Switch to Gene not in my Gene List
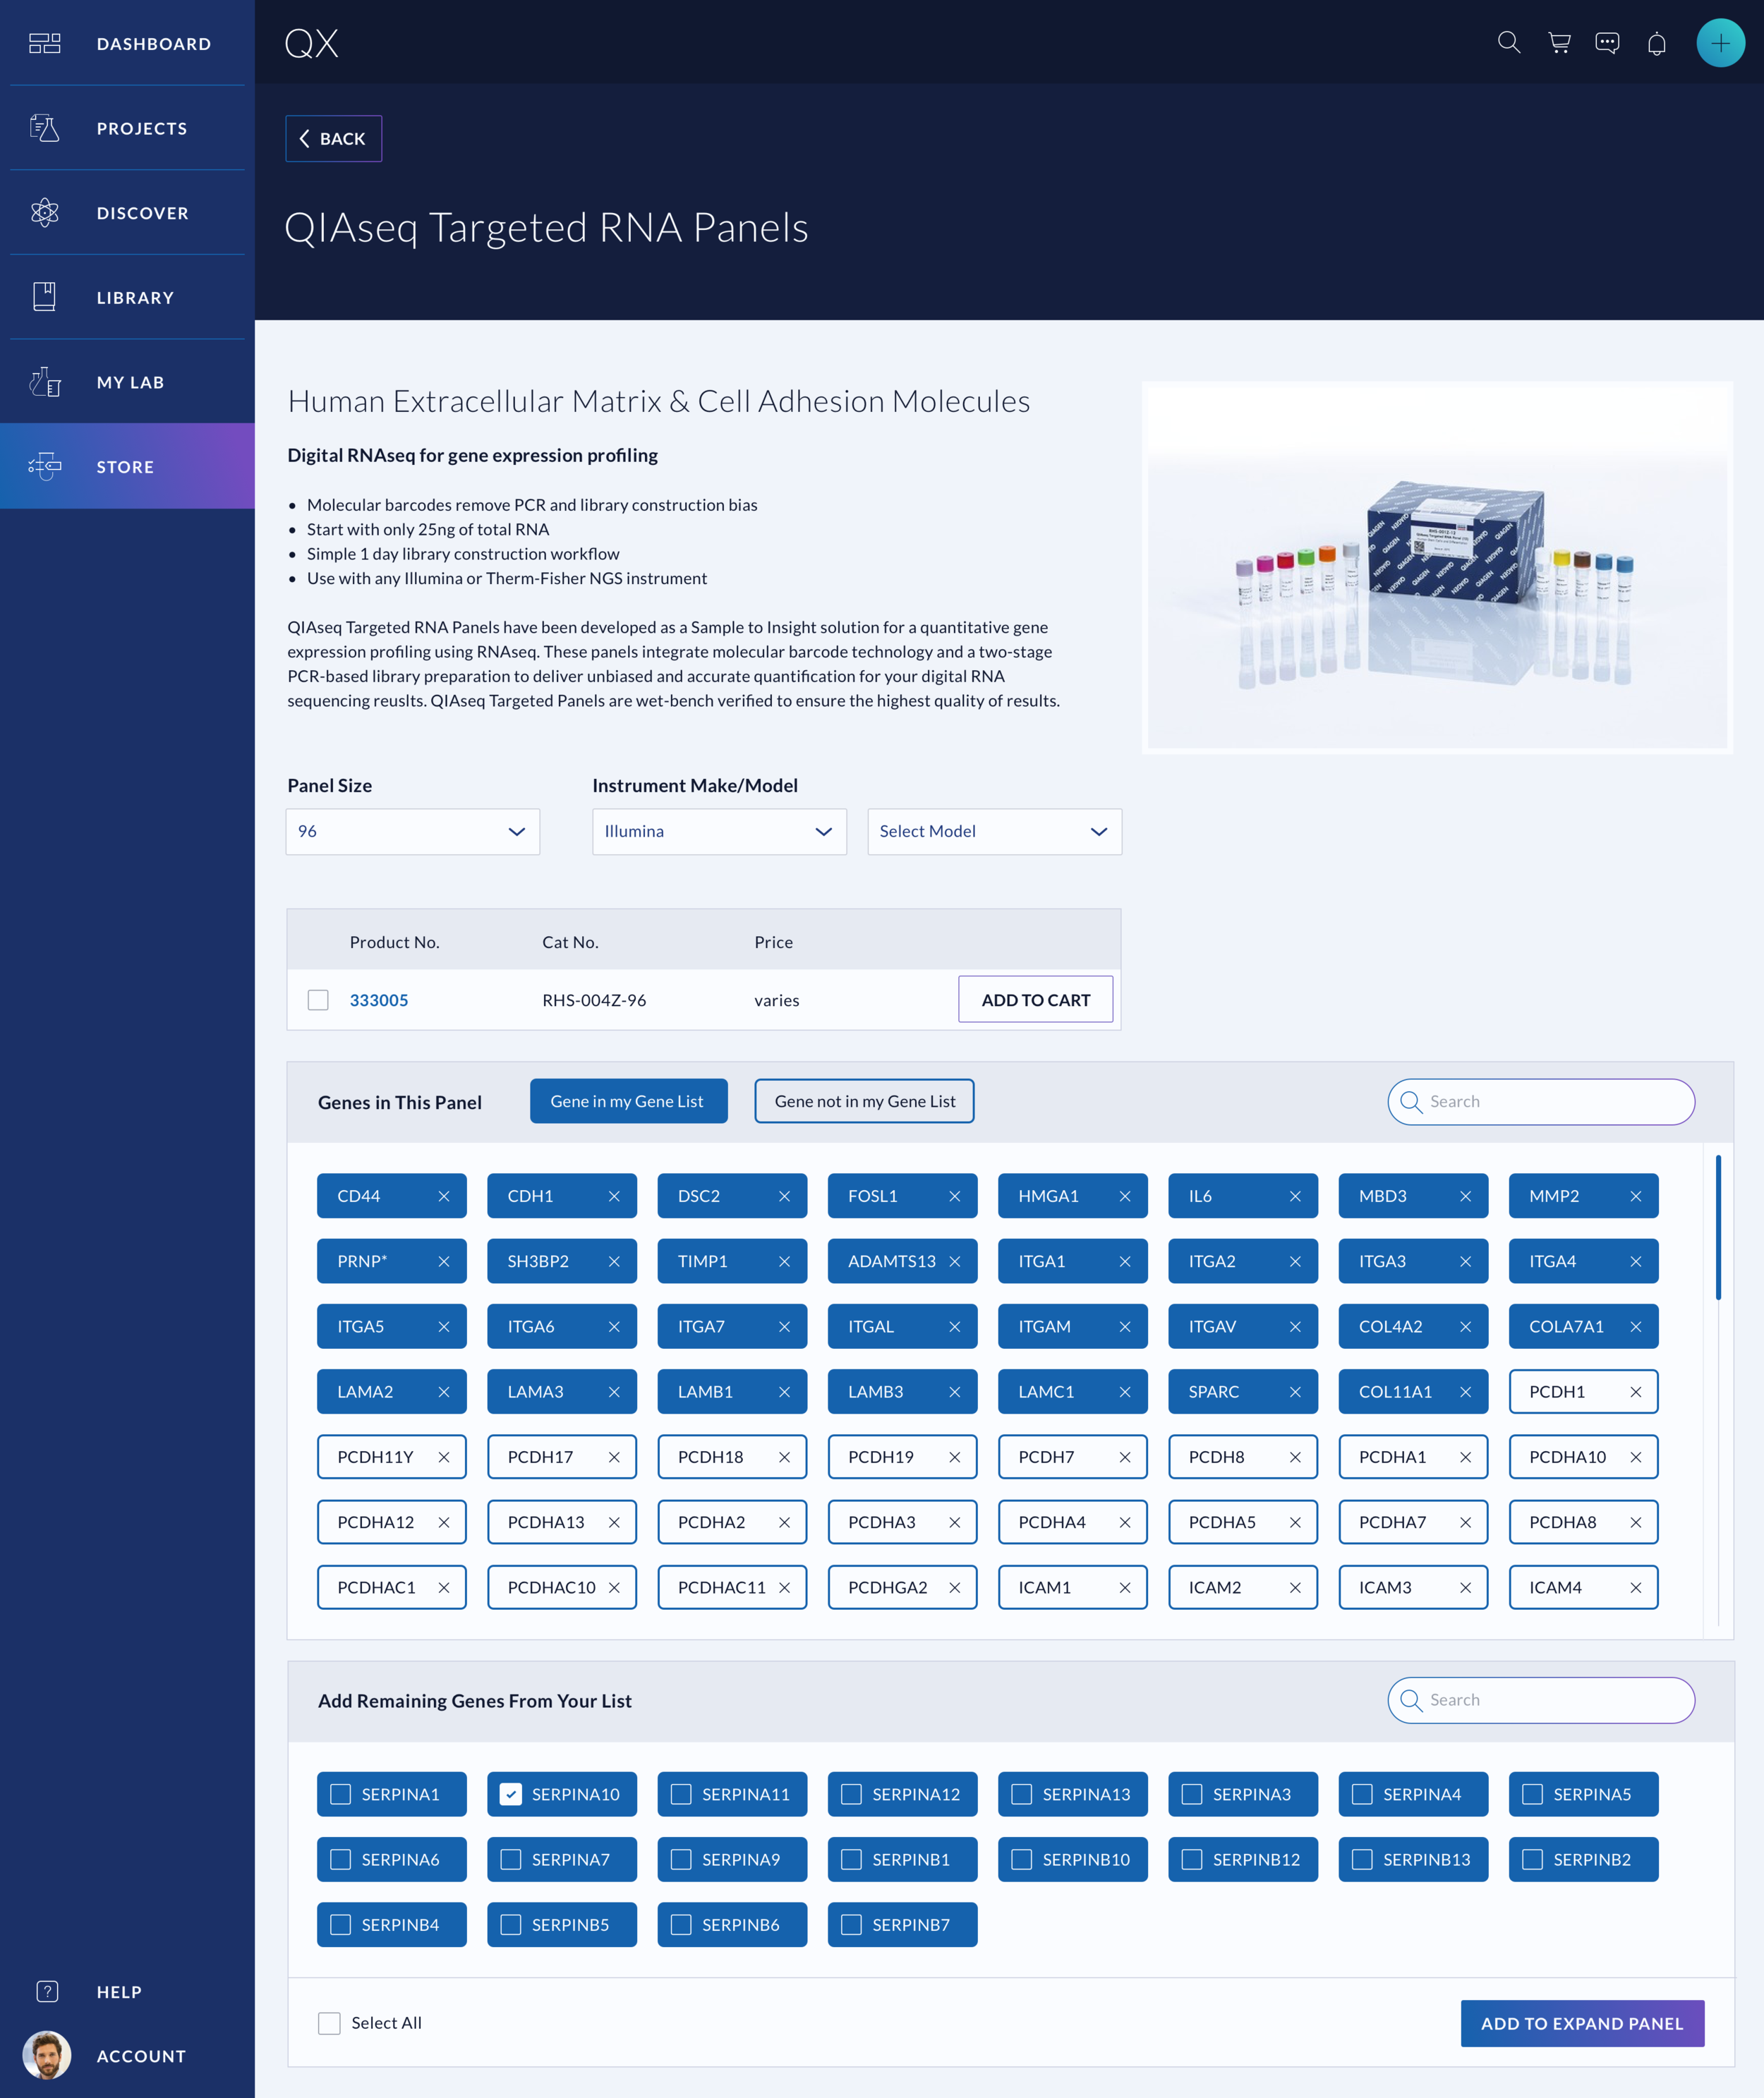This screenshot has height=2098, width=1764. (x=864, y=1100)
